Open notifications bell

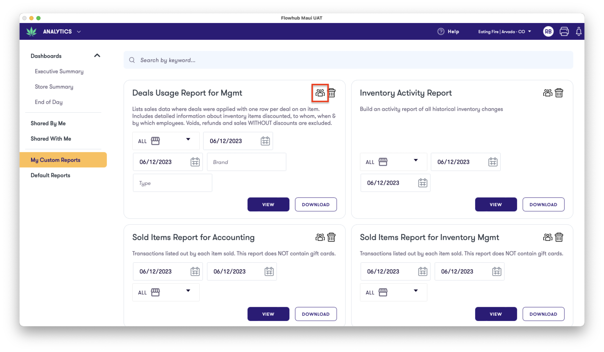pyautogui.click(x=579, y=31)
